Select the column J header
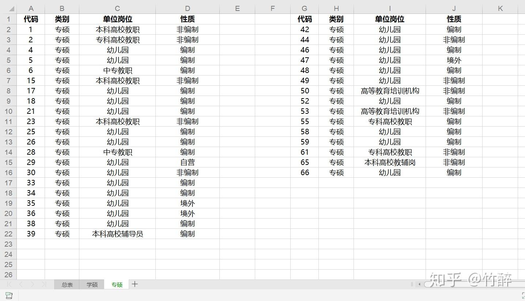 (454, 9)
